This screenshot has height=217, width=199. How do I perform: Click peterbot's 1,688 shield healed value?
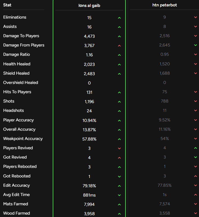pyautogui.click(x=165, y=73)
